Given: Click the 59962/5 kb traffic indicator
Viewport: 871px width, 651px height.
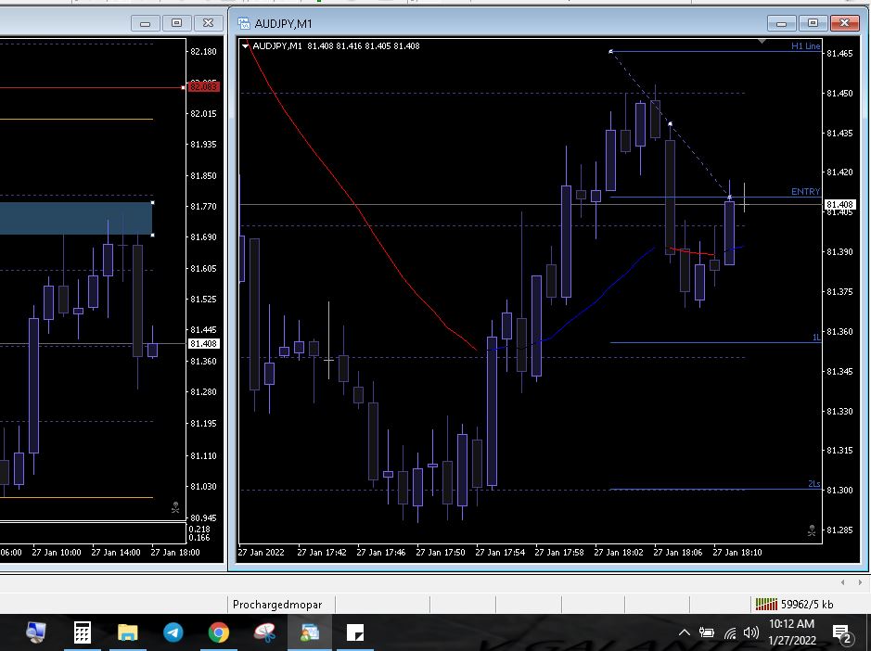Looking at the screenshot, I should 807,604.
